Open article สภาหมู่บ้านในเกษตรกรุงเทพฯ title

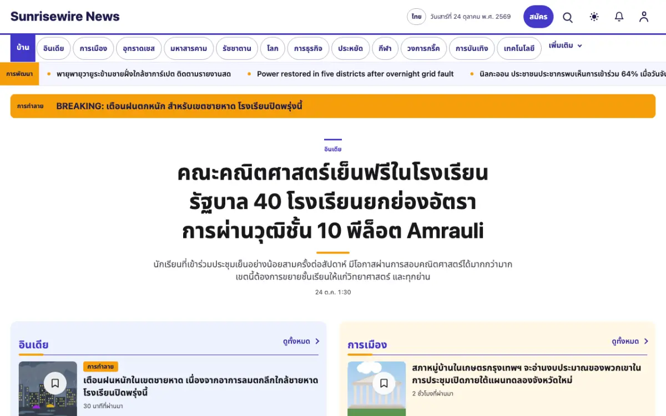click(526, 374)
